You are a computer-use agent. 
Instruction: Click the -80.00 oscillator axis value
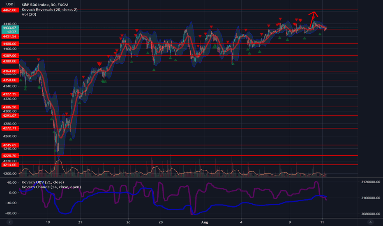point(11,213)
